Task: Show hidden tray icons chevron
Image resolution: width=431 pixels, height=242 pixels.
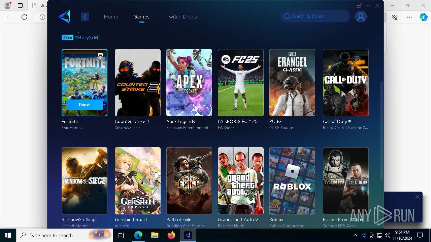Action: [355, 235]
